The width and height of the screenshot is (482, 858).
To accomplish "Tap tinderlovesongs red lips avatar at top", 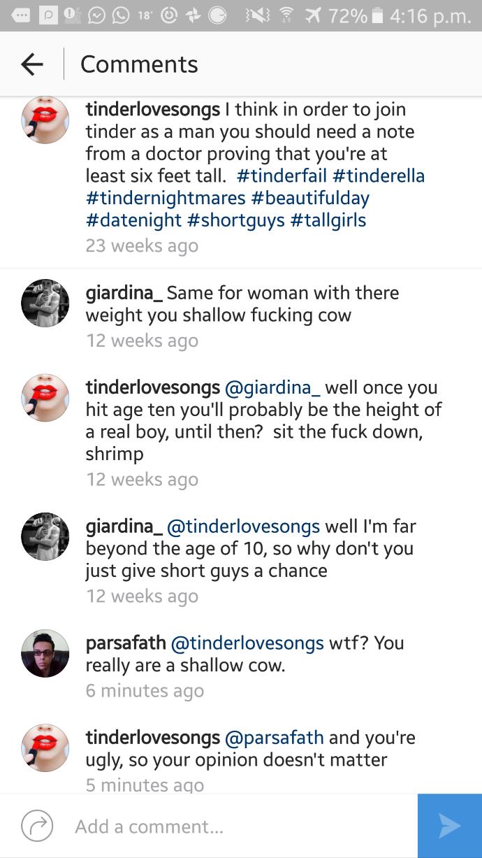I will [45, 120].
